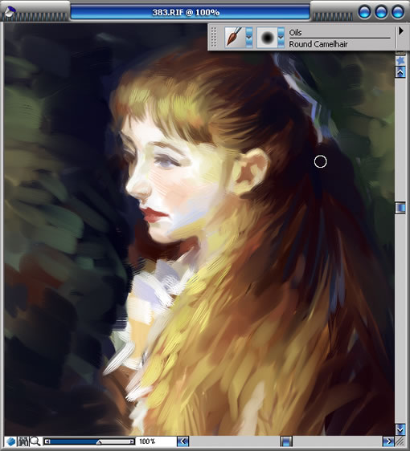Viewport: 410px width, 451px height.
Task: Click the zoom slider increase arrow
Action: (x=132, y=441)
